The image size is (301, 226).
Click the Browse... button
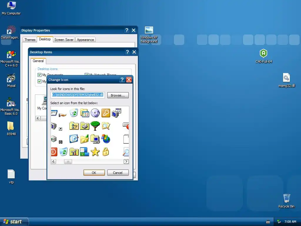[118, 95]
